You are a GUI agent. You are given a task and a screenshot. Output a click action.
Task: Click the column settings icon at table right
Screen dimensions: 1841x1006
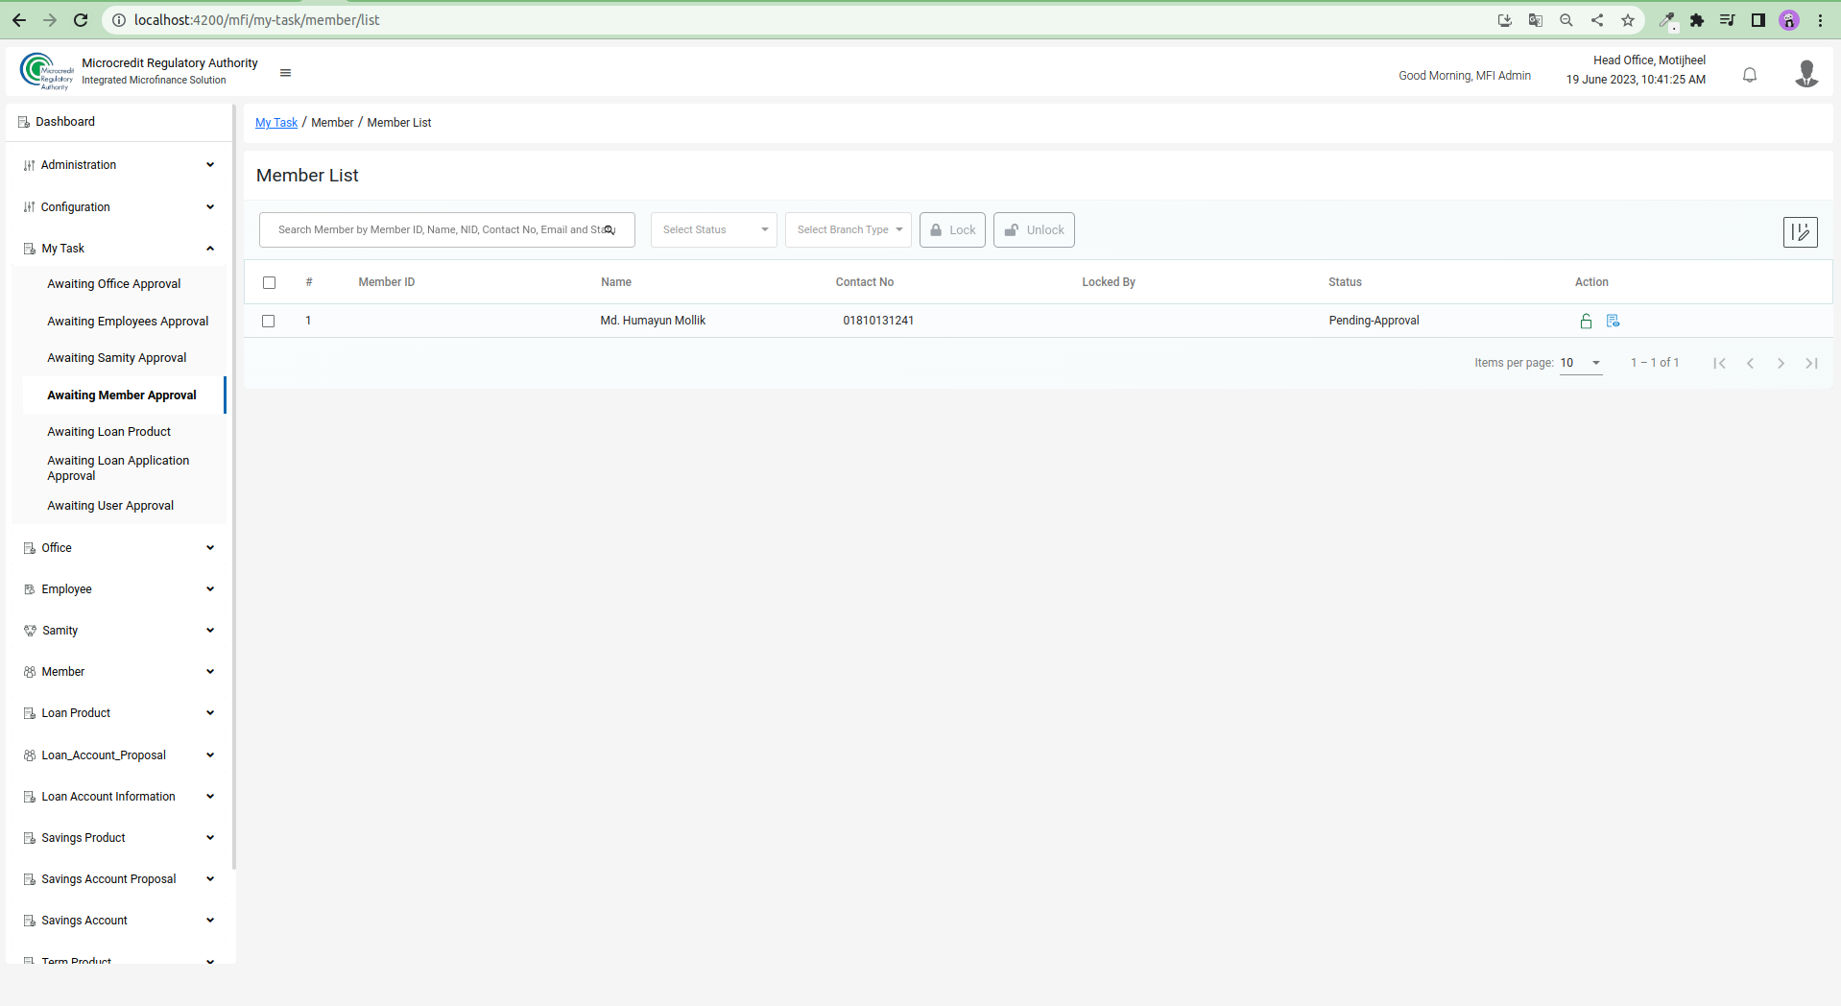(1800, 231)
